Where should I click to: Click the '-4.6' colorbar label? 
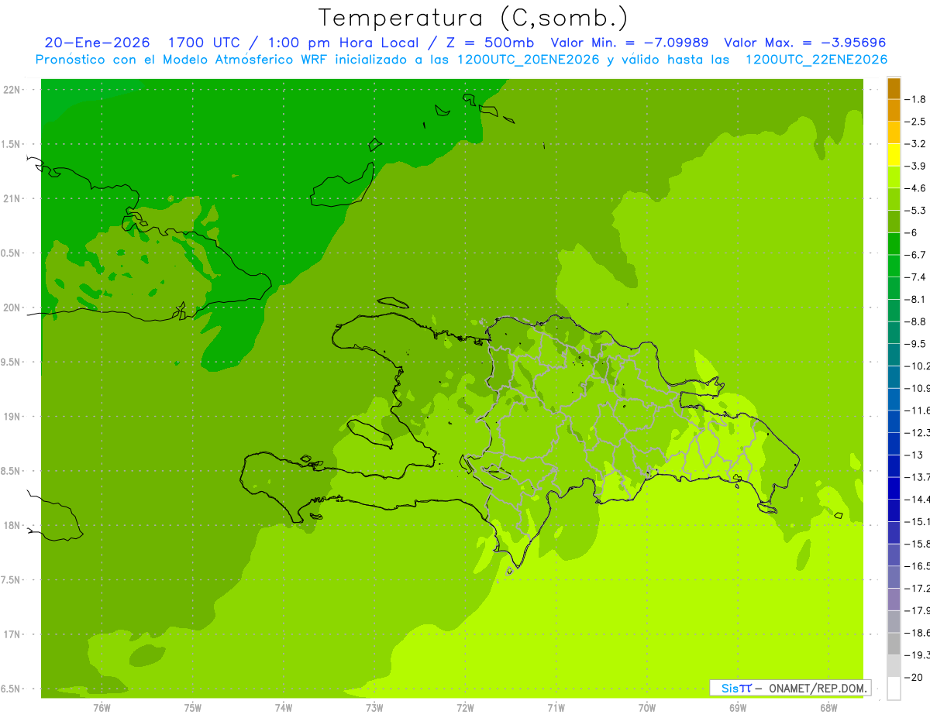[x=917, y=188]
